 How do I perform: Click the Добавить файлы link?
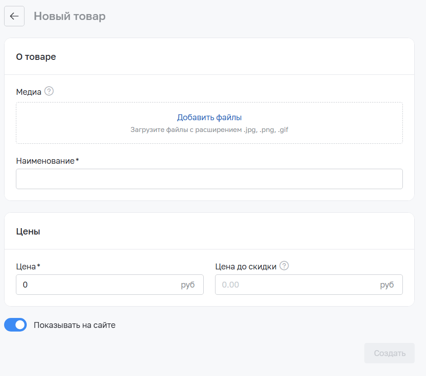pyautogui.click(x=209, y=117)
